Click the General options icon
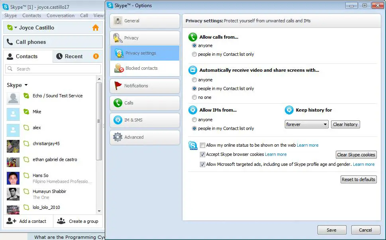Image resolution: width=386 pixels, height=240 pixels. point(118,21)
